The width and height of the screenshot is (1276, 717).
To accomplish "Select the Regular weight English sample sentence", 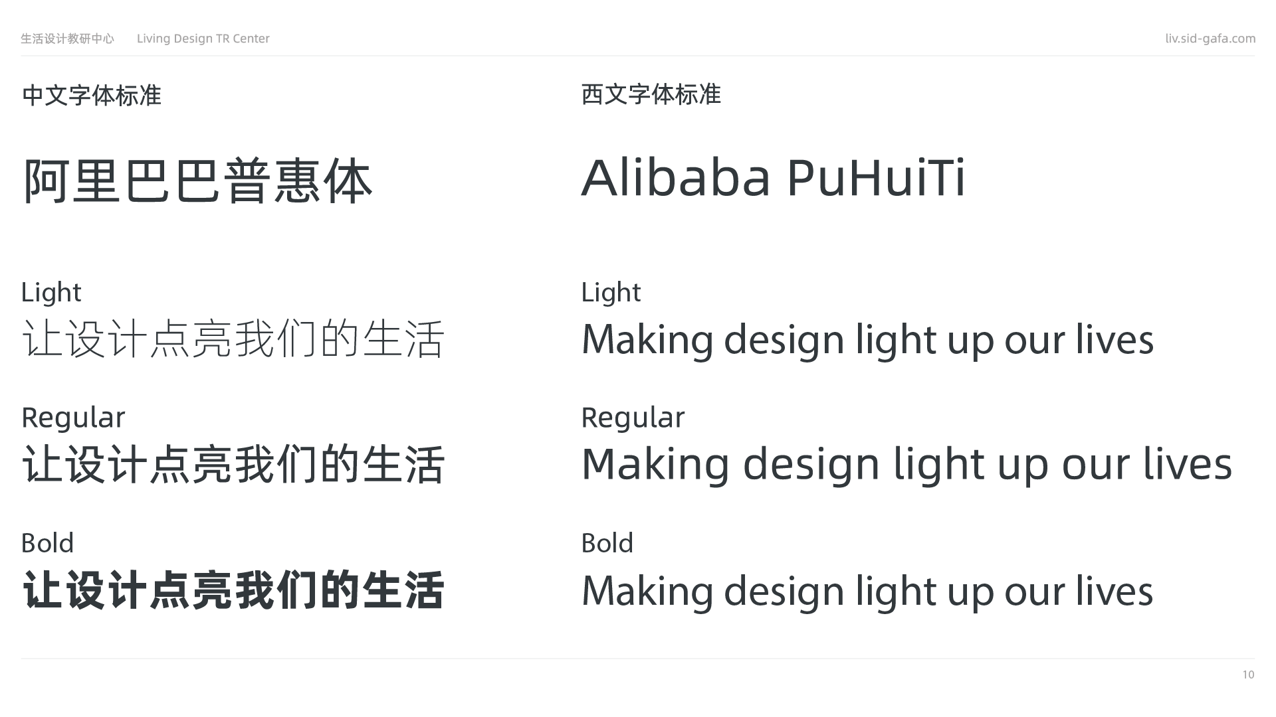I will [x=906, y=464].
